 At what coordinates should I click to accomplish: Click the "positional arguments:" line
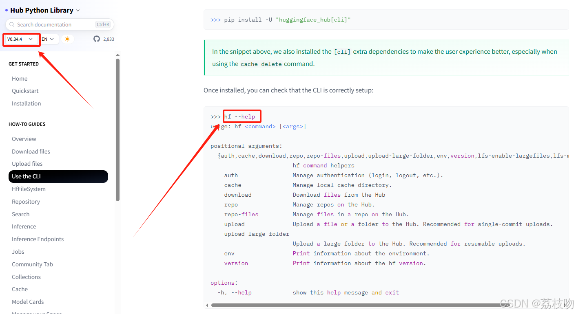pyautogui.click(x=246, y=146)
